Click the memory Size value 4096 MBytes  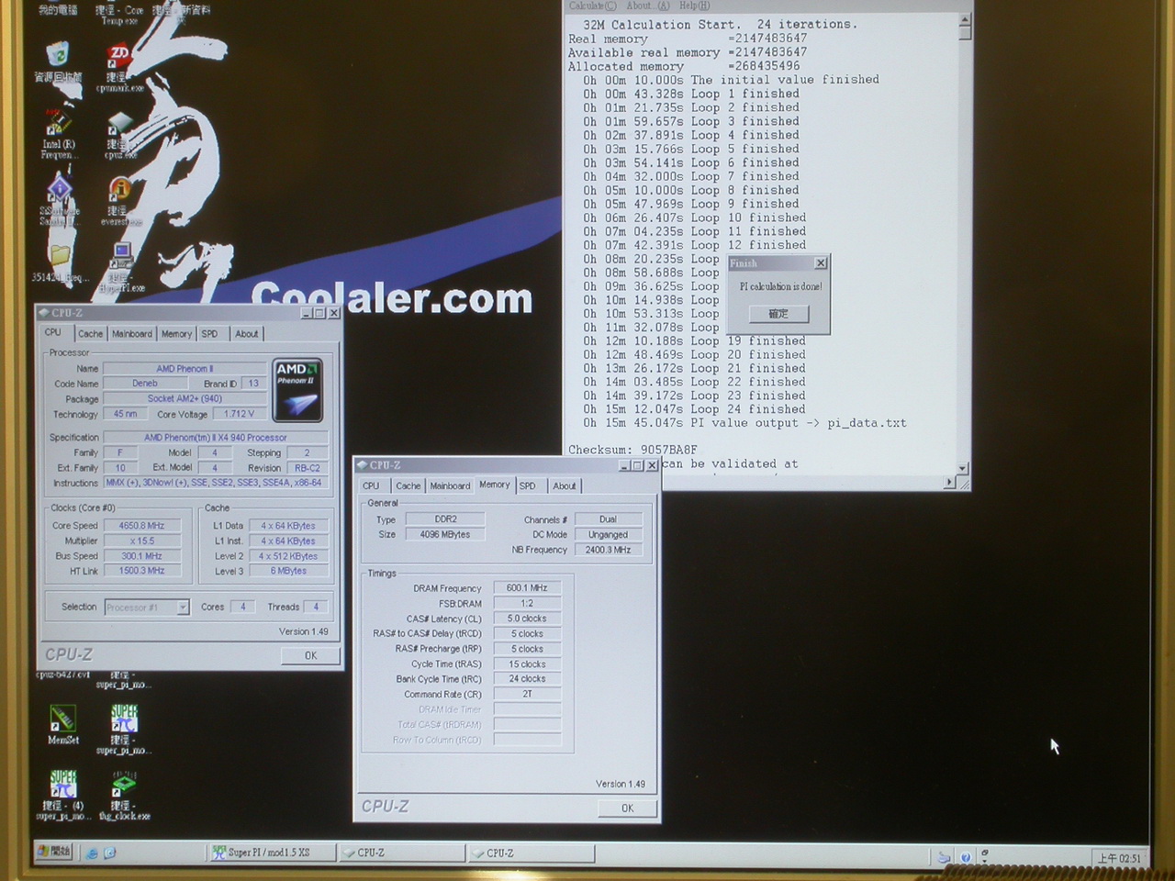[445, 534]
